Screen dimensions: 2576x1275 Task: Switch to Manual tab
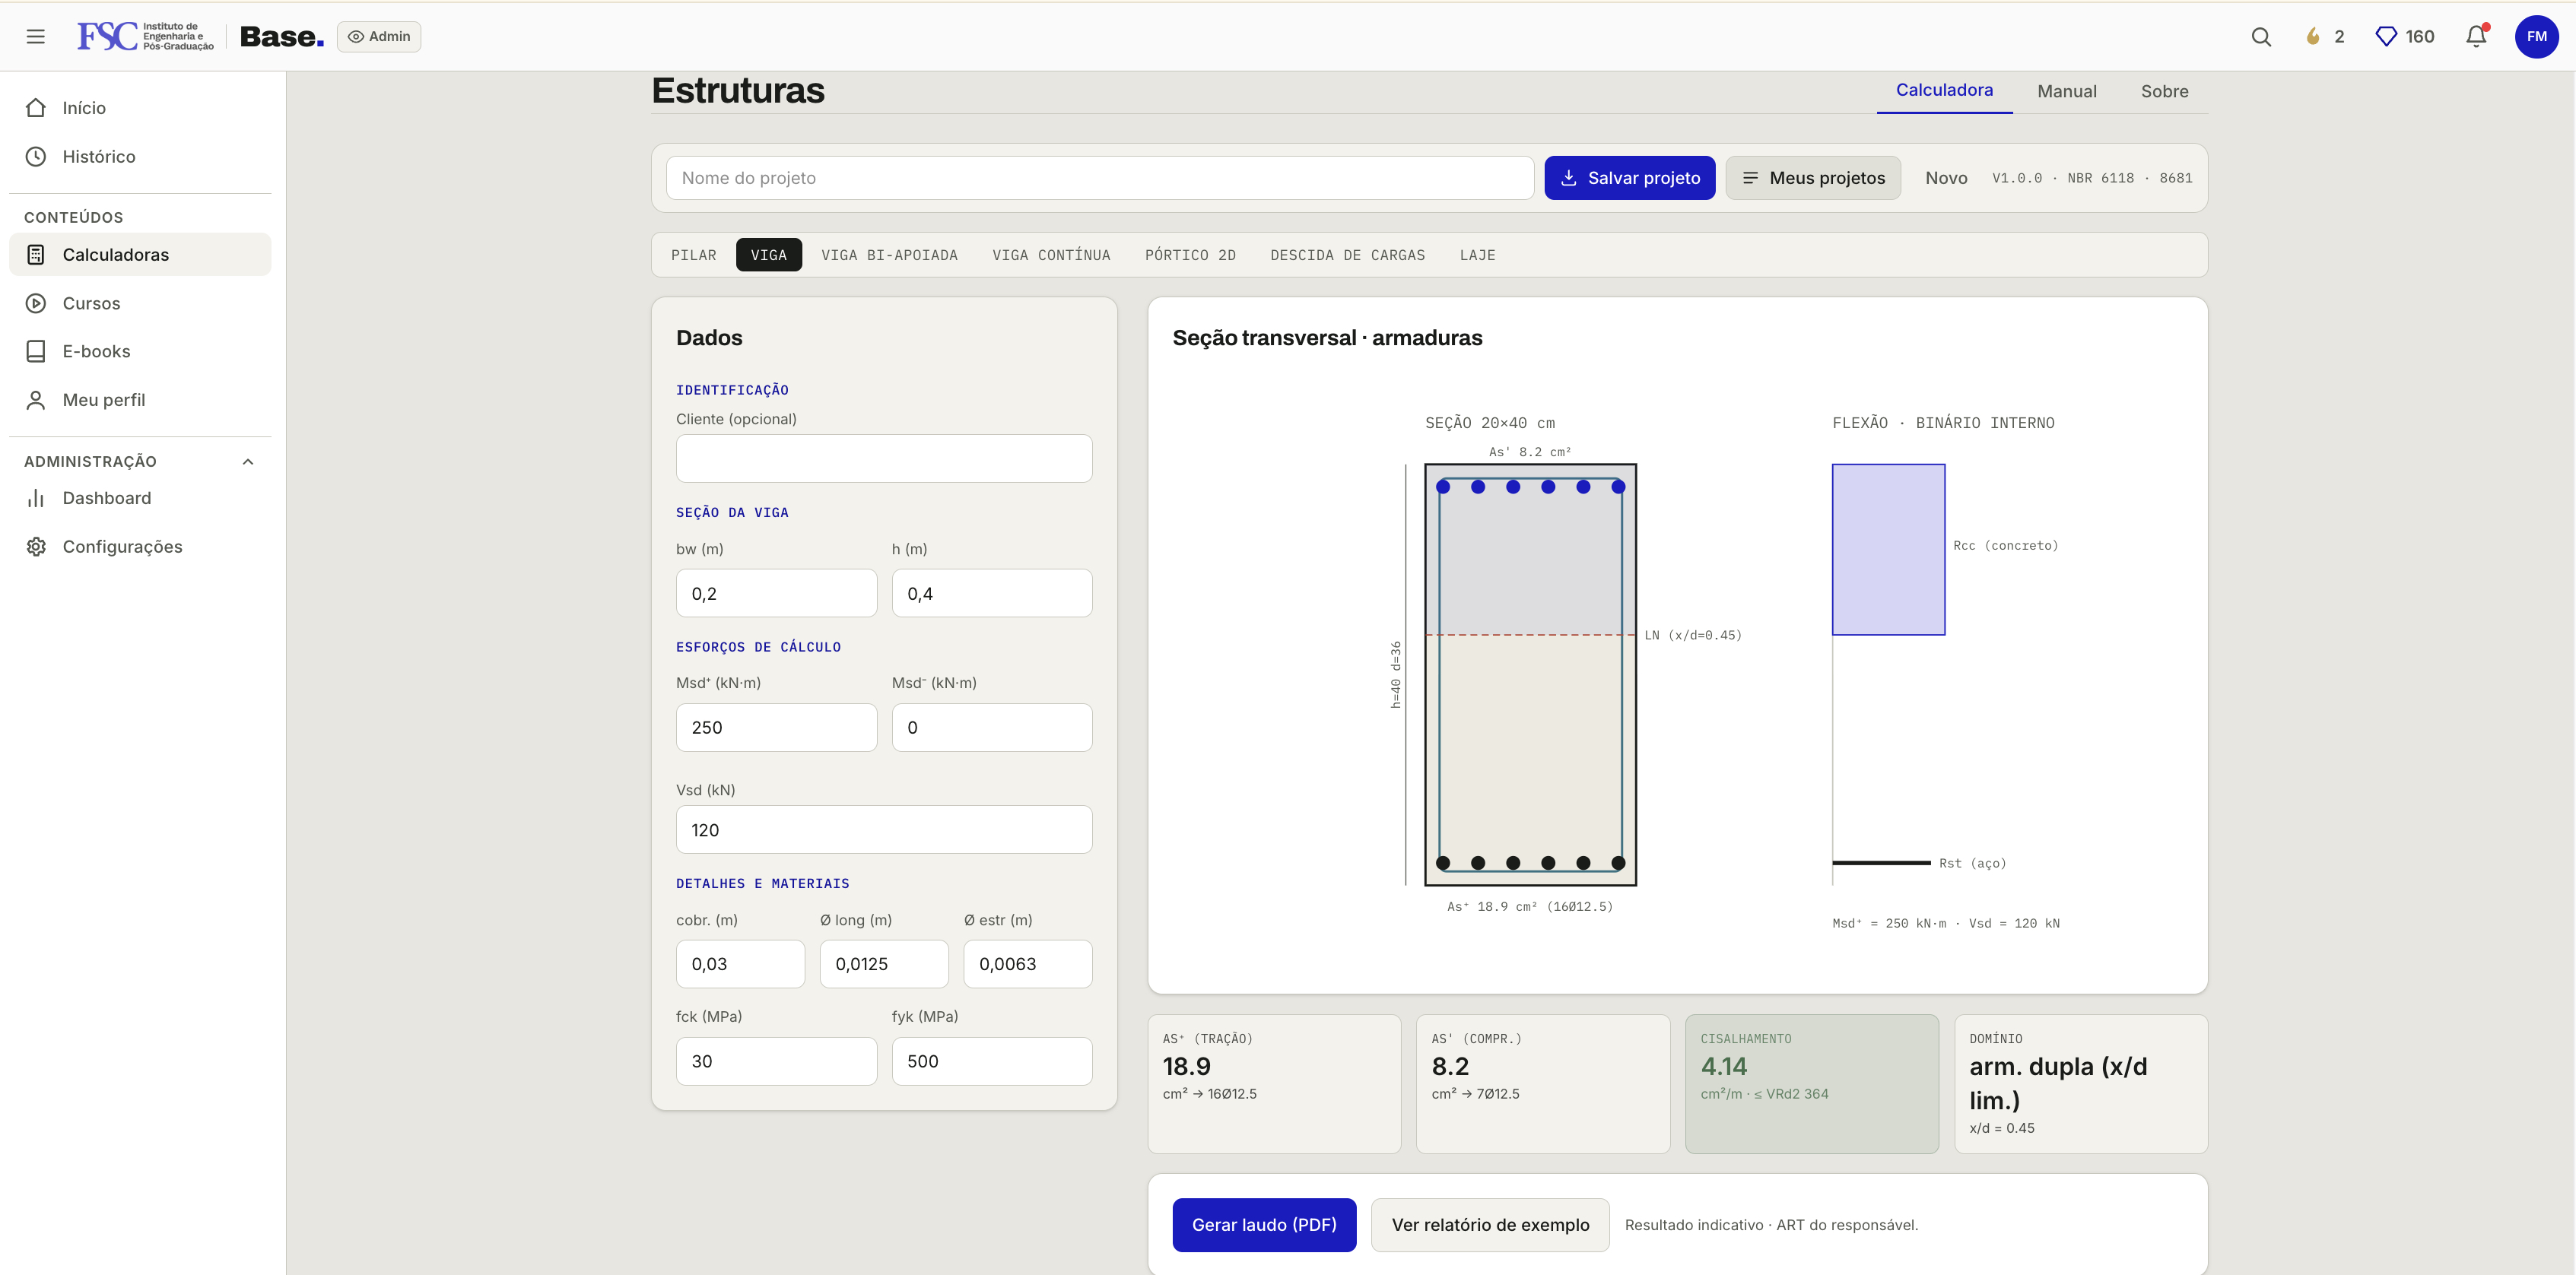click(x=2067, y=92)
